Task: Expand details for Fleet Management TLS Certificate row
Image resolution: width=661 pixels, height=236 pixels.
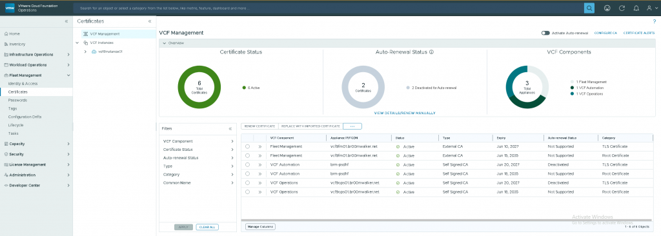Action: (260, 146)
